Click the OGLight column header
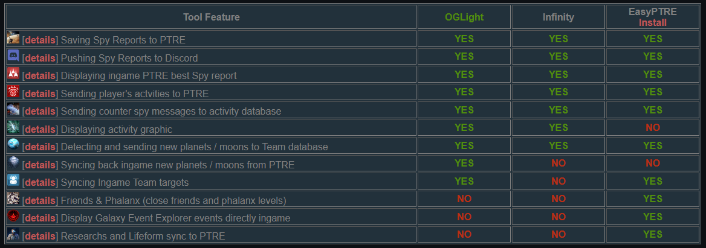This screenshot has height=248, width=706. [x=464, y=17]
